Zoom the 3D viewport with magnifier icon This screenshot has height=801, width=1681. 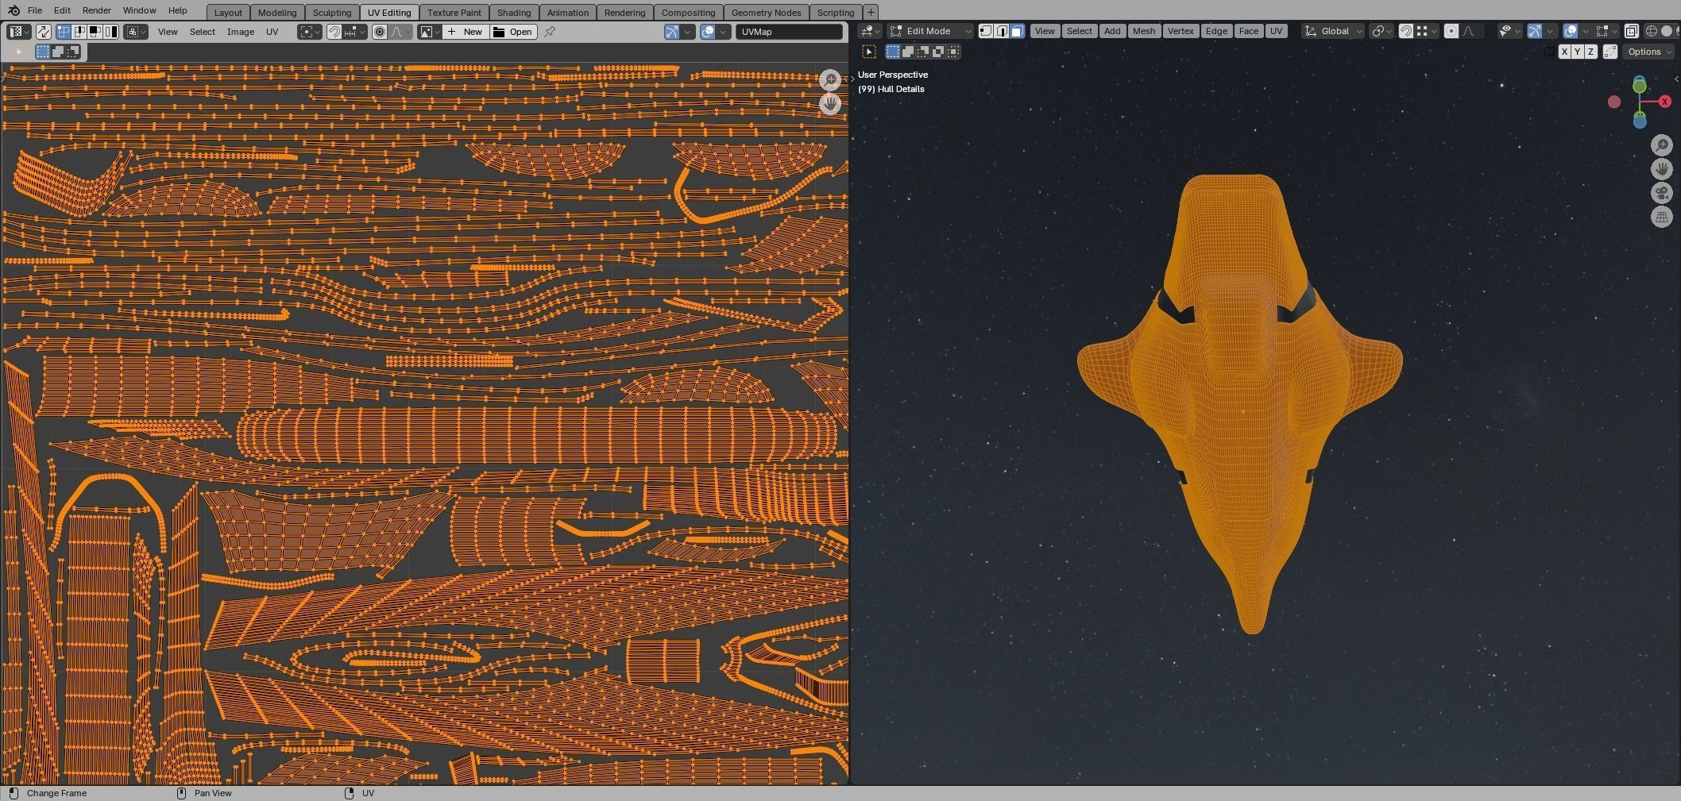1662,144
